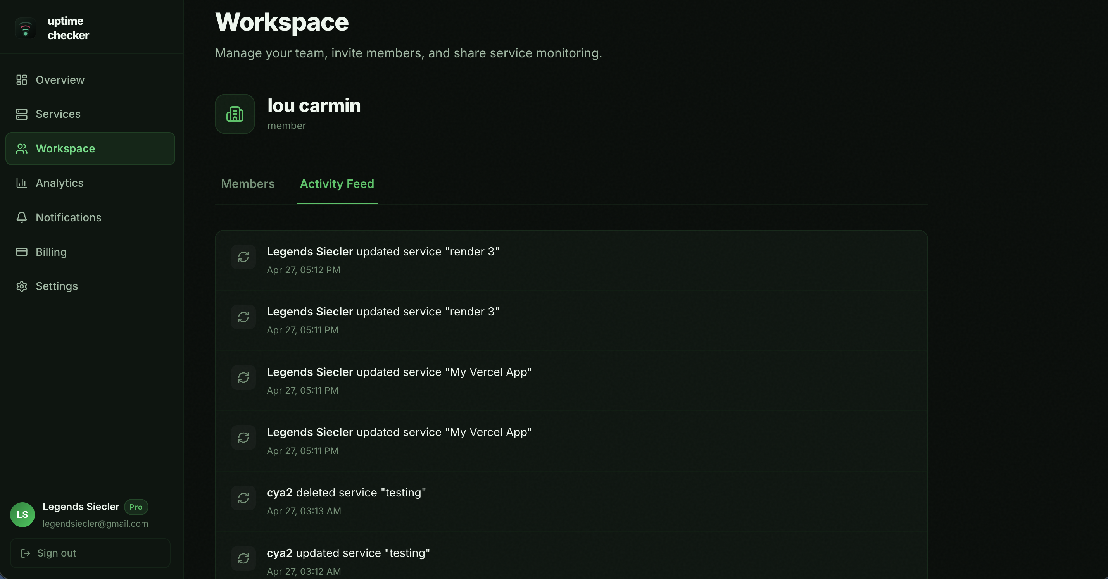Click cya2 deleted service "testing" text

346,493
